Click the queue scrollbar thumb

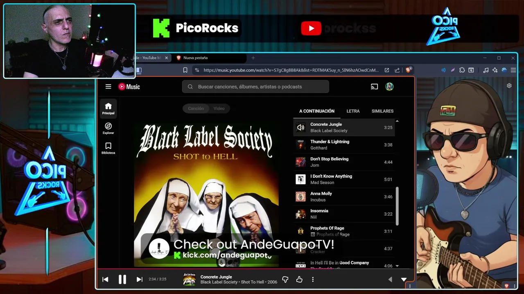click(397, 206)
